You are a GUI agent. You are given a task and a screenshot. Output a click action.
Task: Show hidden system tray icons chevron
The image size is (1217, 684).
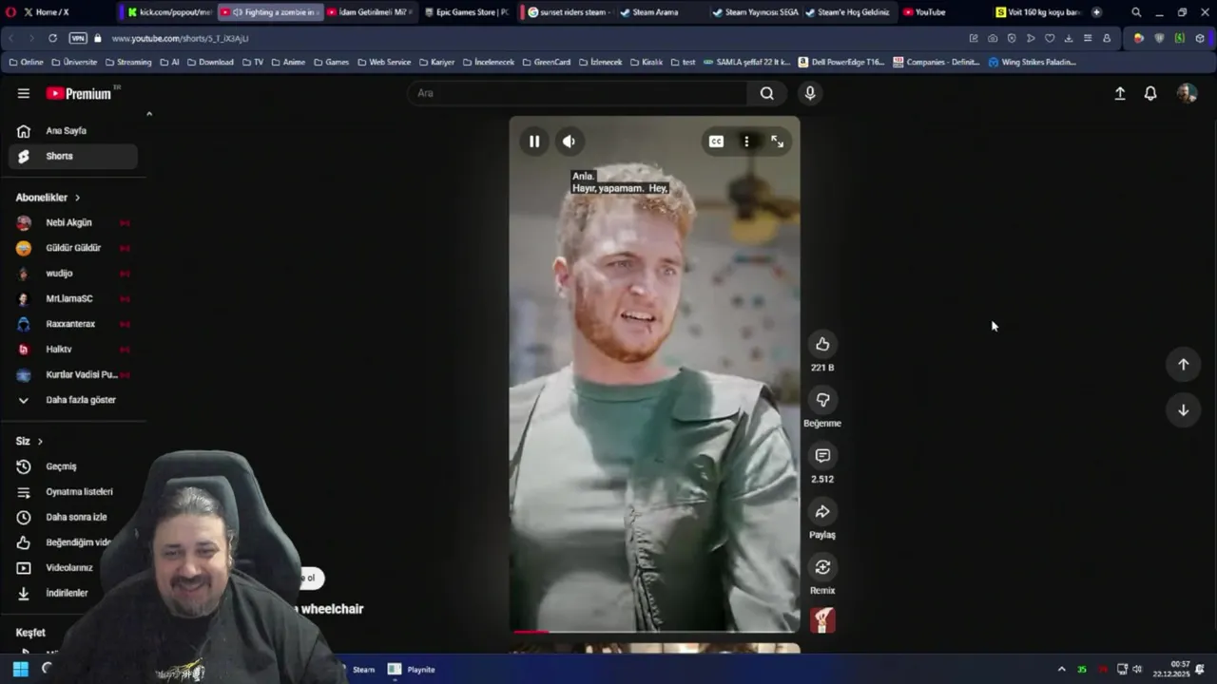1061,670
